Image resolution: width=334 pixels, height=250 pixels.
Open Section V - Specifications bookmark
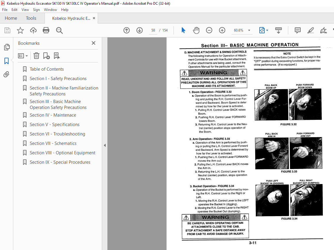(x=55, y=125)
